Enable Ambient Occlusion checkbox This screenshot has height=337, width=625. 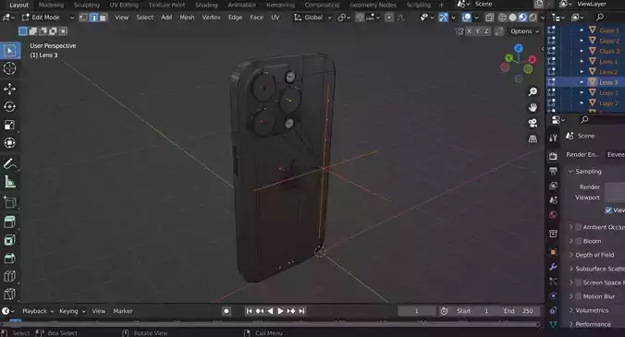point(579,227)
